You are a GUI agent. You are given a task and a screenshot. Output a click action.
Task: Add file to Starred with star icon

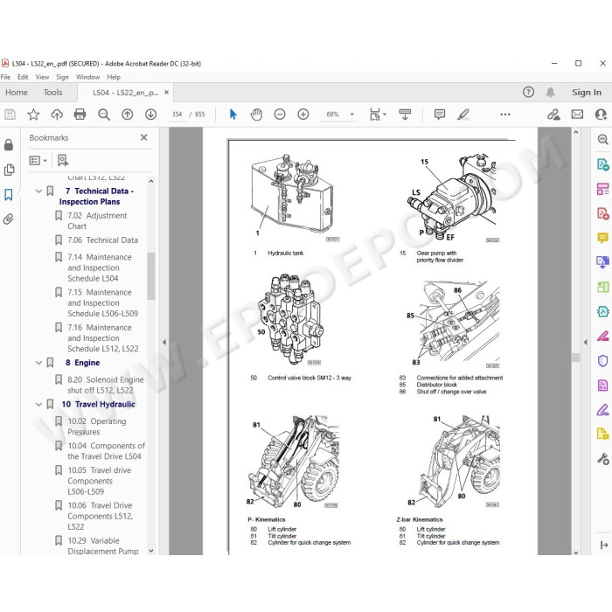[x=33, y=115]
